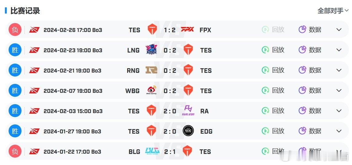Expand the 2024-02-03 TES vs RA match details
This screenshot has width=352, height=165.
point(339,111)
